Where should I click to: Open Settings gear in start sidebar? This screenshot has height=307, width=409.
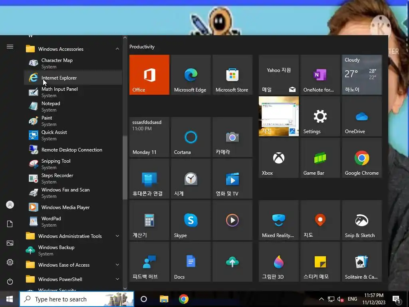(x=10, y=262)
